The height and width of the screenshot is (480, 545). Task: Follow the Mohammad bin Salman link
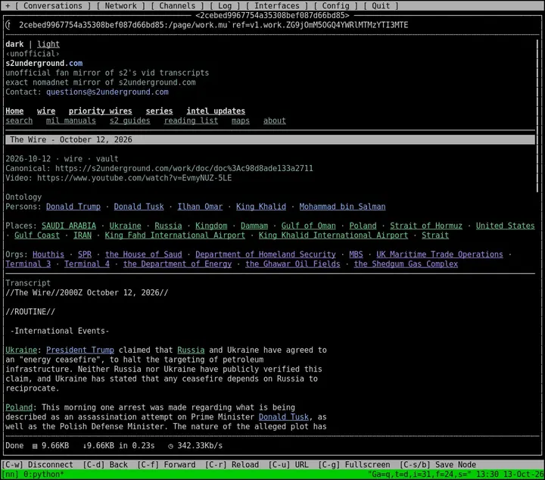[342, 207]
